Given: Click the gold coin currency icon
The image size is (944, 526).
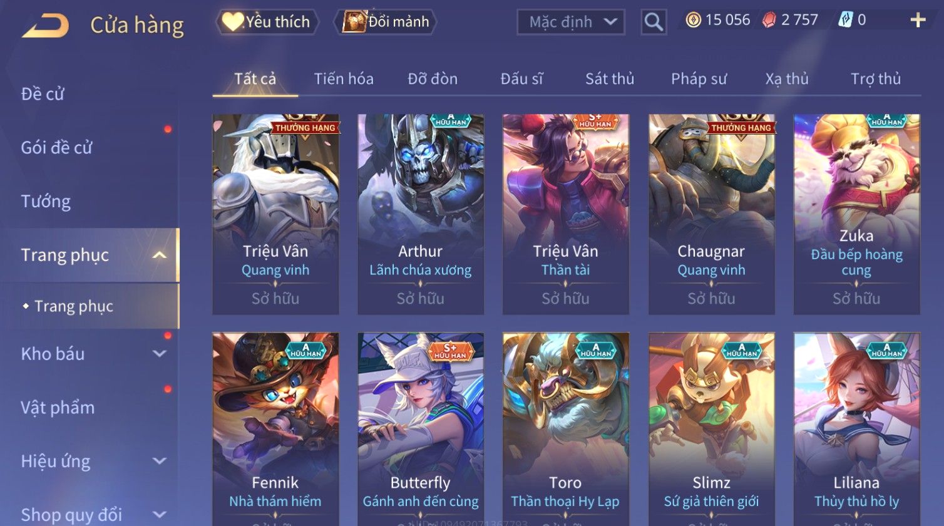Looking at the screenshot, I should click(x=693, y=21).
